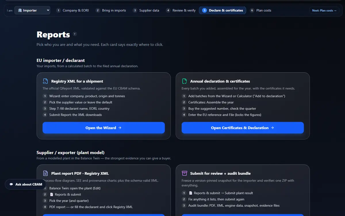Viewport: 345px width, 216px height.
Task: Click 'Audit bundle: PDF, XML, engine data' step
Action: (234, 205)
